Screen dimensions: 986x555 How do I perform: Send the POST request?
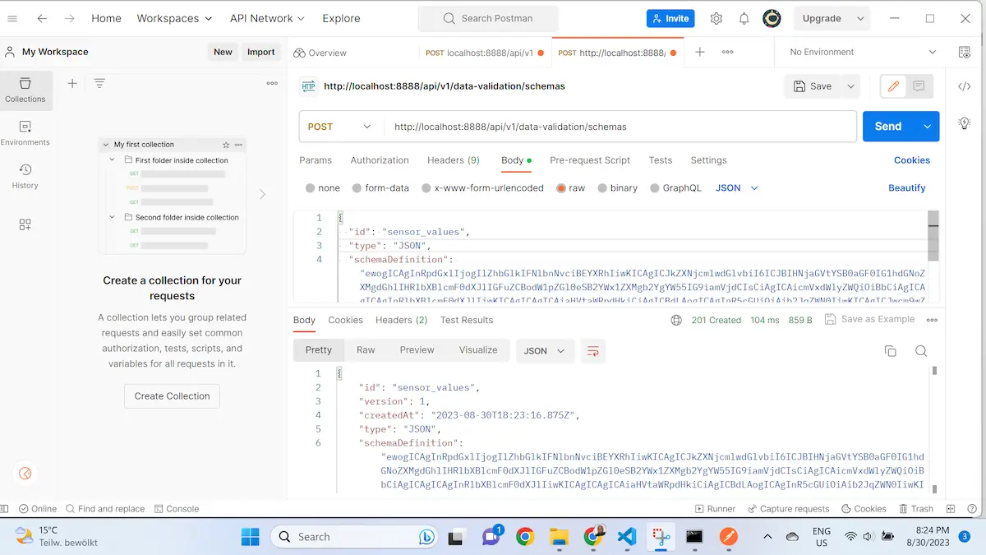[888, 127]
